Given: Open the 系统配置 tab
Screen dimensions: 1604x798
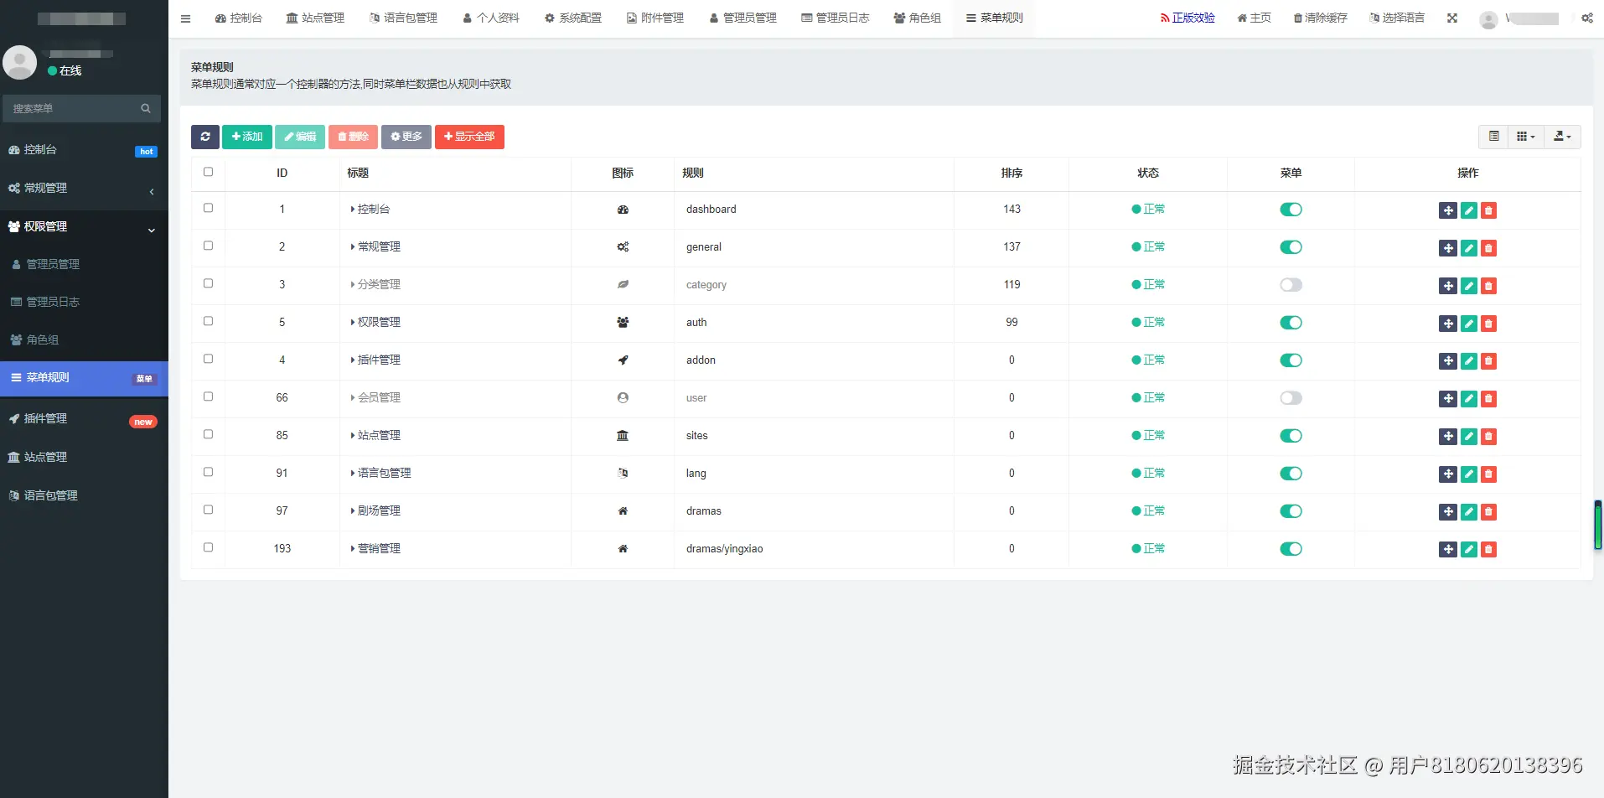Looking at the screenshot, I should [x=573, y=18].
